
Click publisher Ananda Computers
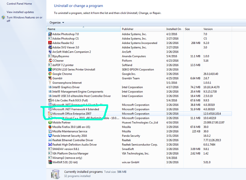coord(134,56)
